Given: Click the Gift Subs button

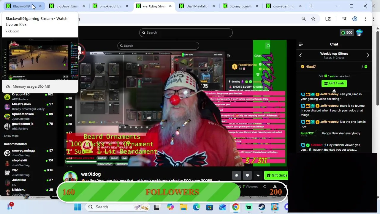Looking at the screenshot, I should tap(276, 175).
